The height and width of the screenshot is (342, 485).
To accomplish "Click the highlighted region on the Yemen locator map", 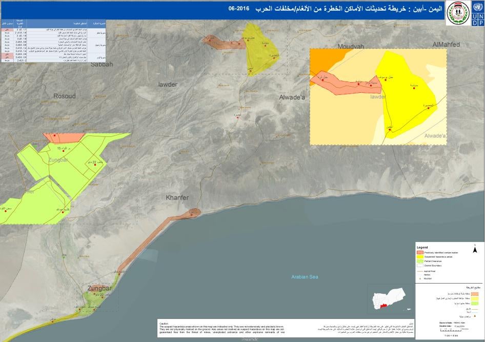I will pos(385,305).
